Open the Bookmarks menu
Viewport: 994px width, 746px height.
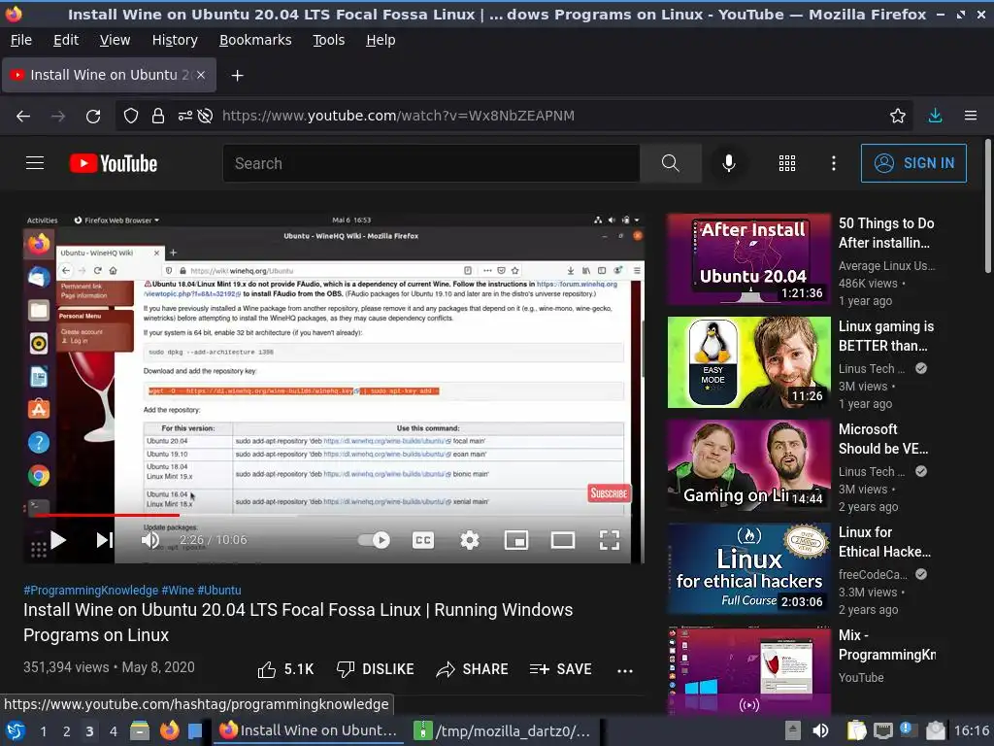pos(255,40)
